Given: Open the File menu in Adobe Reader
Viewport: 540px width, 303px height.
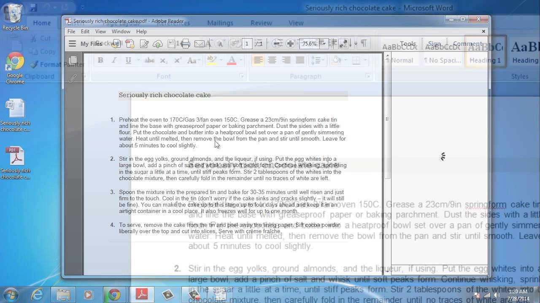Looking at the screenshot, I should (71, 32).
